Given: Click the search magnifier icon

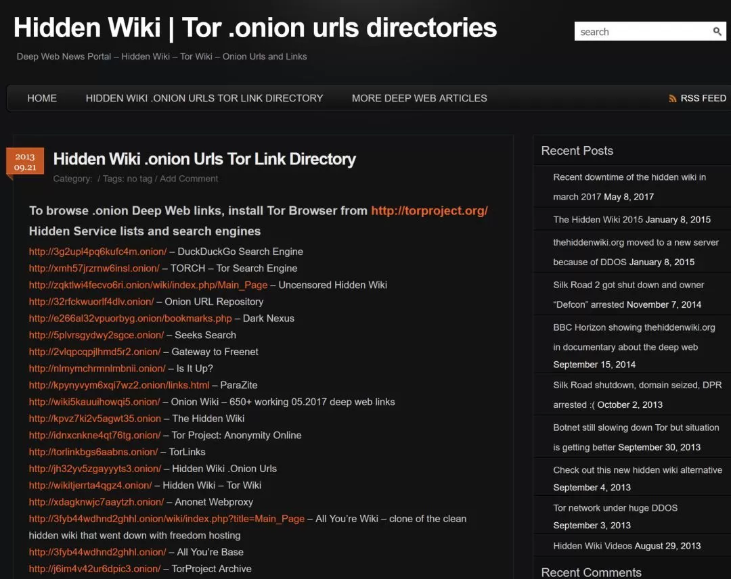Looking at the screenshot, I should click(x=717, y=32).
